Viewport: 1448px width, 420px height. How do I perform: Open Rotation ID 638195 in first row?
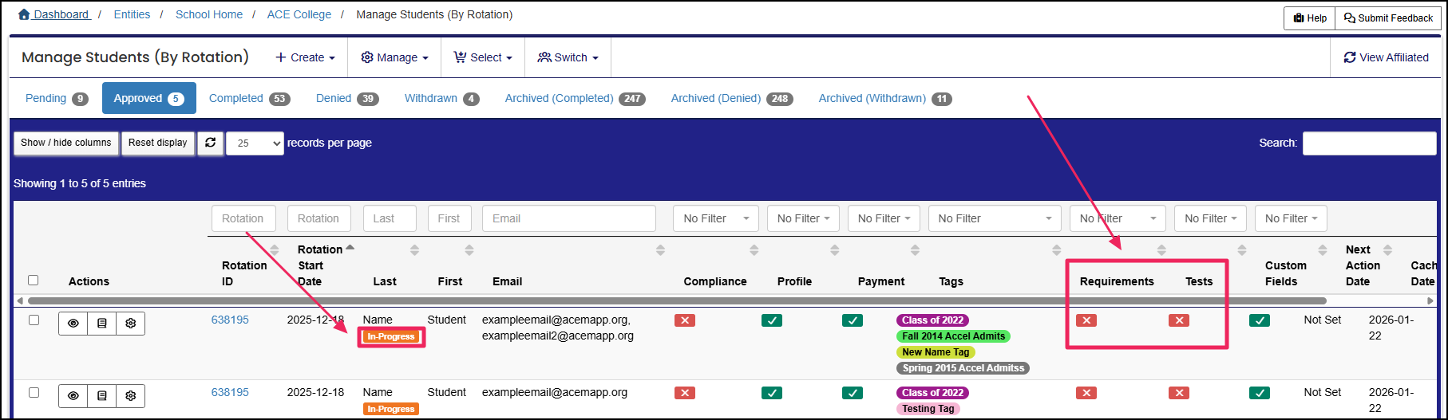tap(230, 320)
